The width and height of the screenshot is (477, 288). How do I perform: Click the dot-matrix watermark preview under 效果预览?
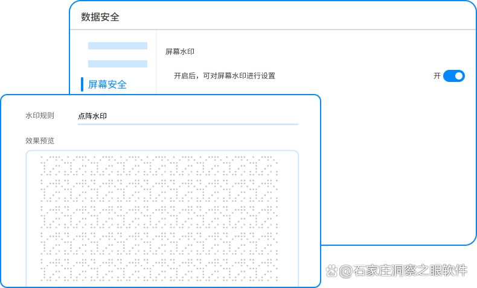pos(162,219)
